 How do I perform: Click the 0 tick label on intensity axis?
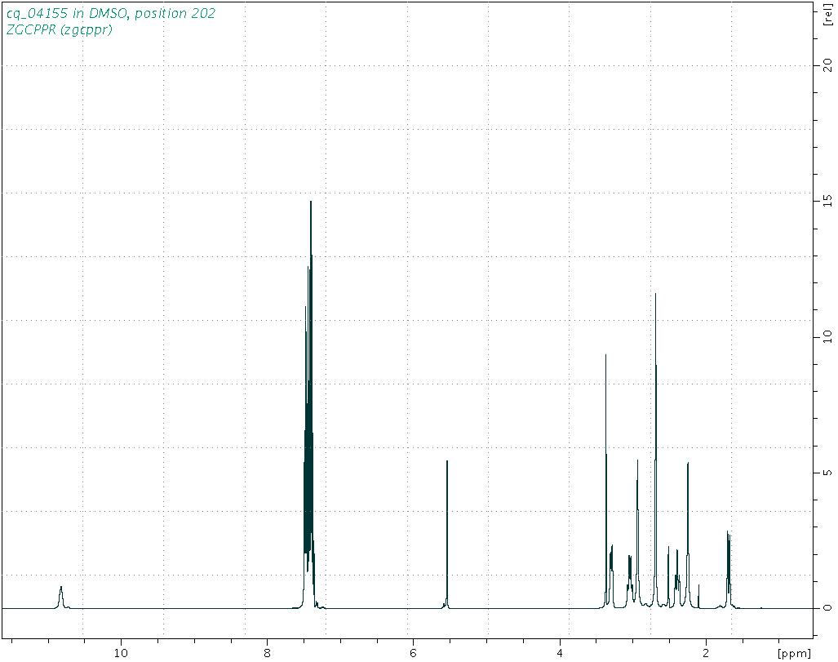click(827, 608)
